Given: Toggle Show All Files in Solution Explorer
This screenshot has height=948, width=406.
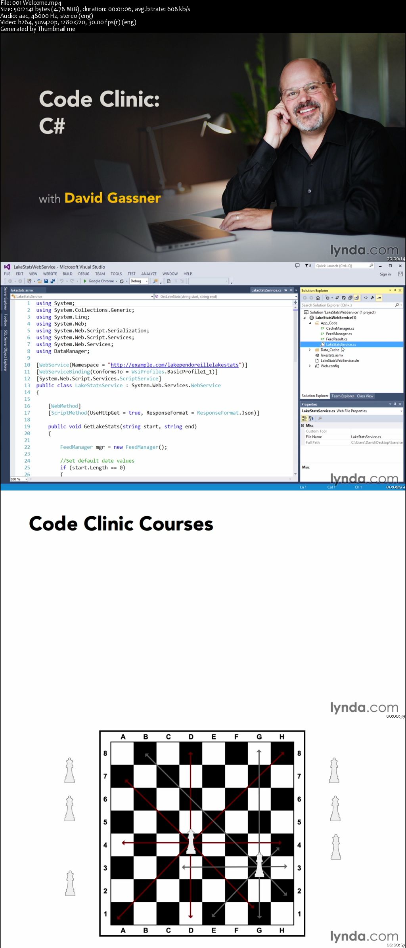Looking at the screenshot, I should click(357, 298).
